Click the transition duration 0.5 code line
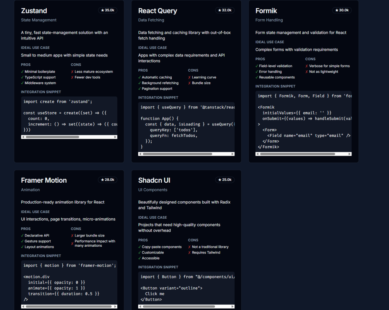The width and height of the screenshot is (389, 310). tap(64, 294)
